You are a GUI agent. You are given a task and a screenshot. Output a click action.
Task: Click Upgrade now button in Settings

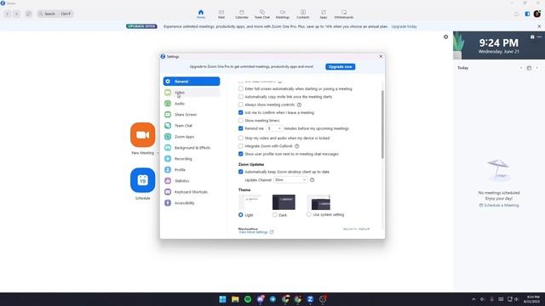[x=341, y=66]
